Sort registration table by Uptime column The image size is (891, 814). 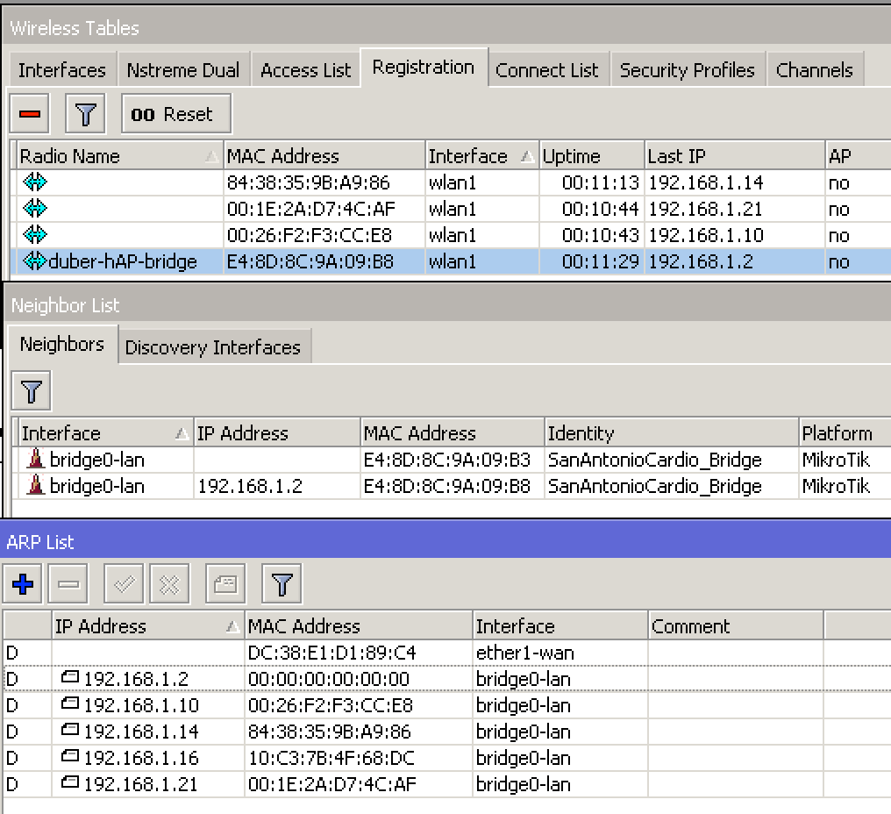(592, 156)
